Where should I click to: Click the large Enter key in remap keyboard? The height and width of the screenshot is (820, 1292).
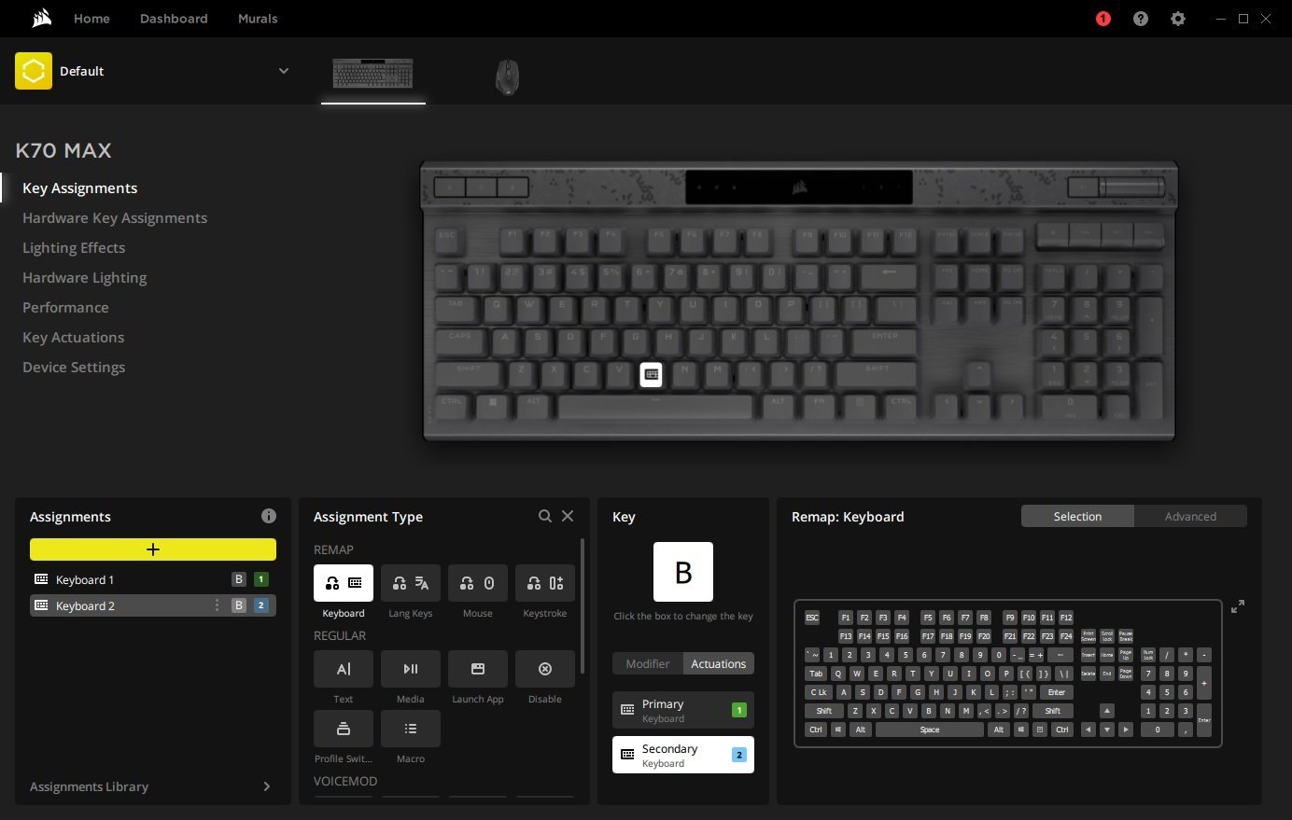(1056, 692)
